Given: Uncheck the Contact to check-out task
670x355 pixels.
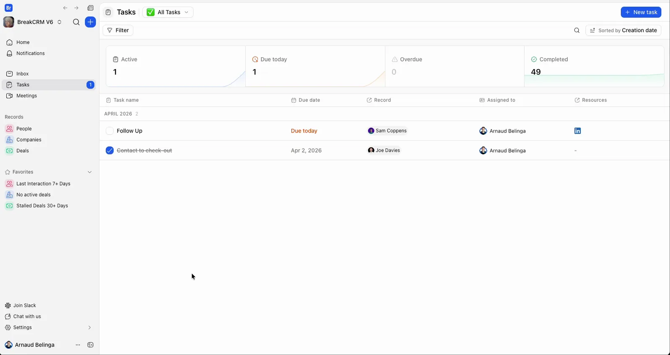Looking at the screenshot, I should click(x=110, y=151).
